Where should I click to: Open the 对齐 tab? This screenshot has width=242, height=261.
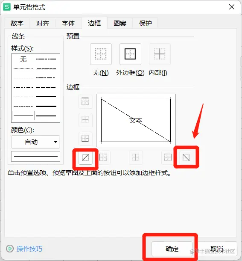pyautogui.click(x=43, y=23)
